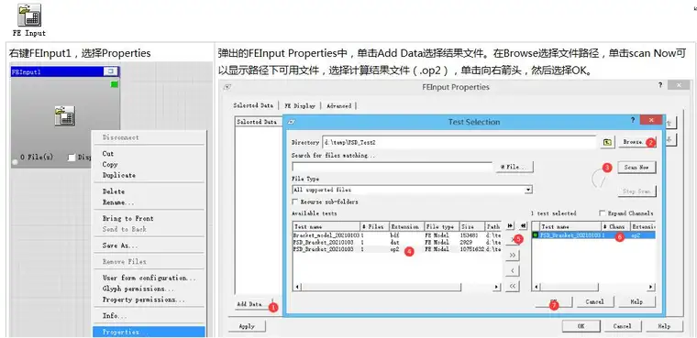Choose User form configuration... menu entry
697x338 pixels.
pos(149,278)
